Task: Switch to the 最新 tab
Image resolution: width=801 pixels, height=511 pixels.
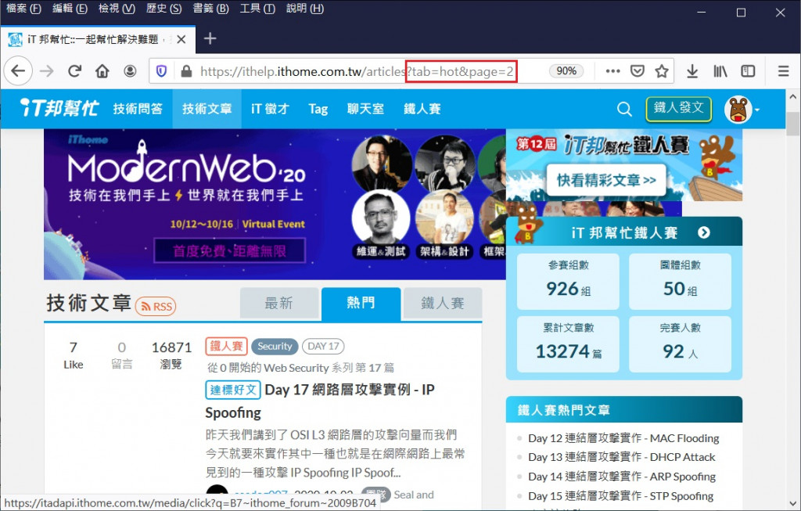Action: click(x=279, y=303)
